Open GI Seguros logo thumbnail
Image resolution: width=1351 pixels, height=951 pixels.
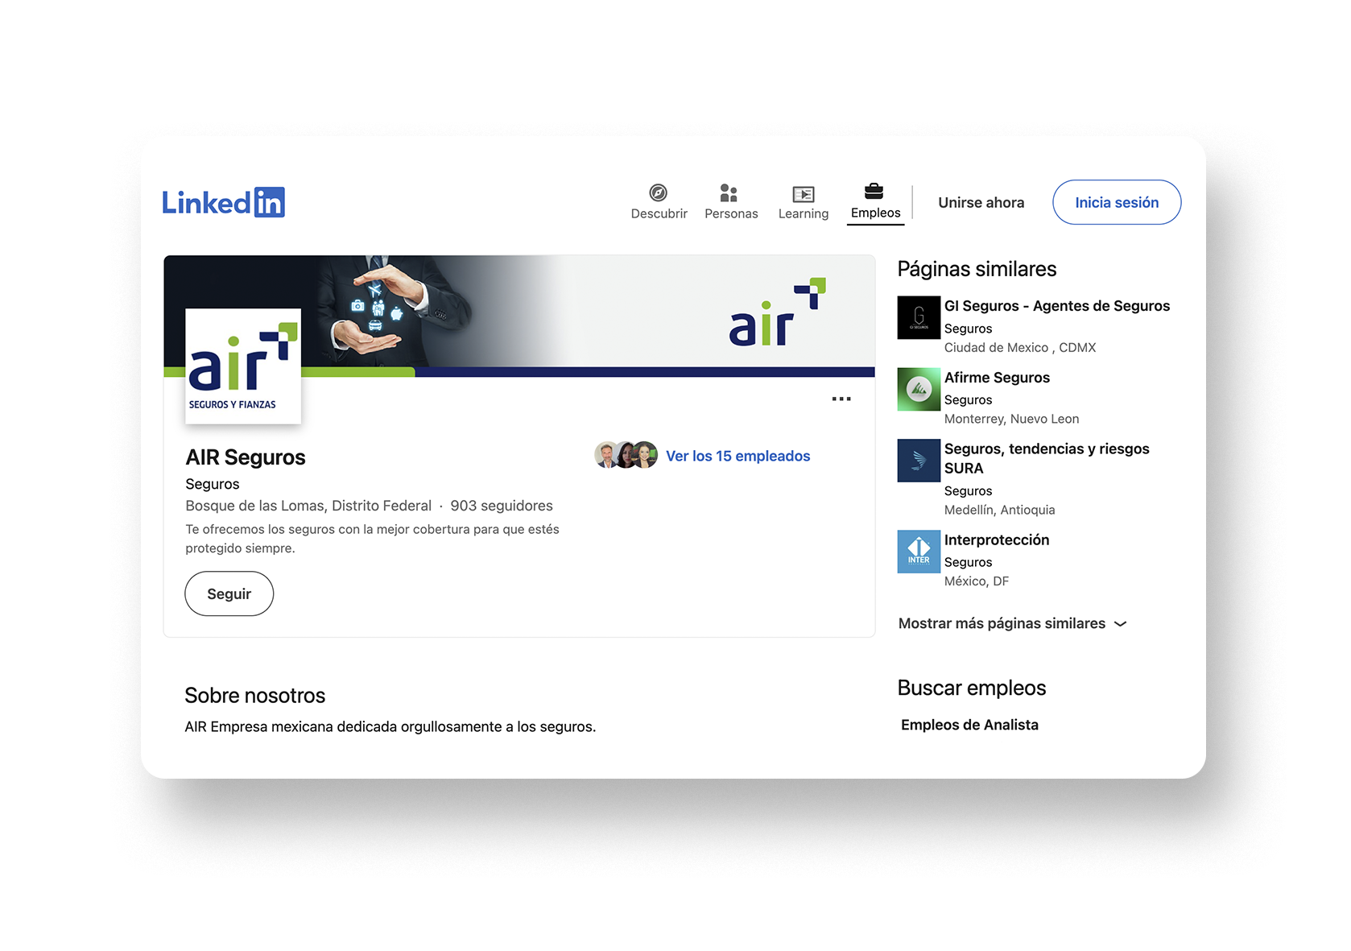pos(919,317)
